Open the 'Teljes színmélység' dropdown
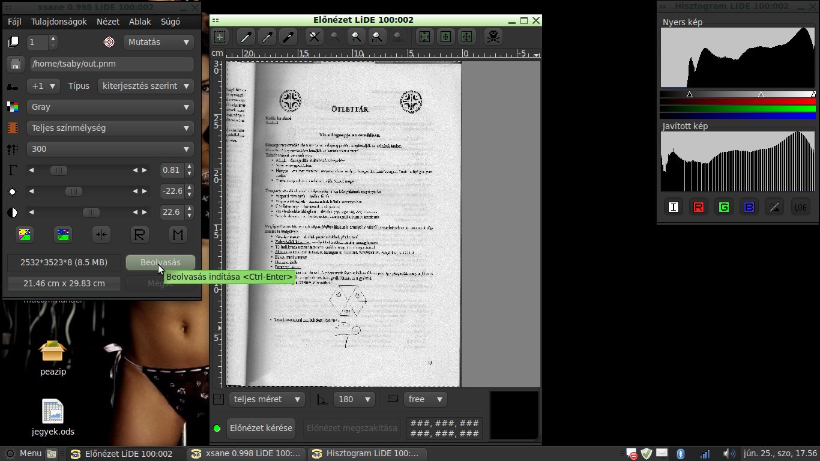 [110, 128]
